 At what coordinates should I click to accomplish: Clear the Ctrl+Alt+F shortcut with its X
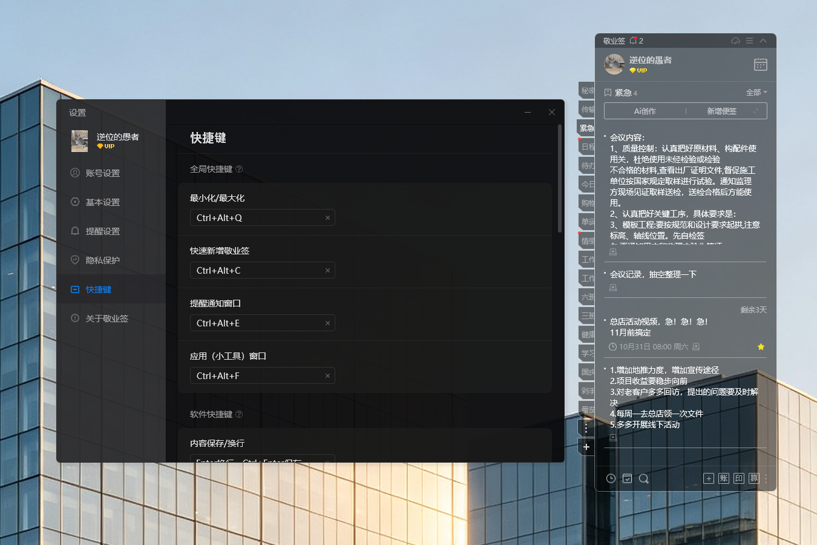pos(327,376)
